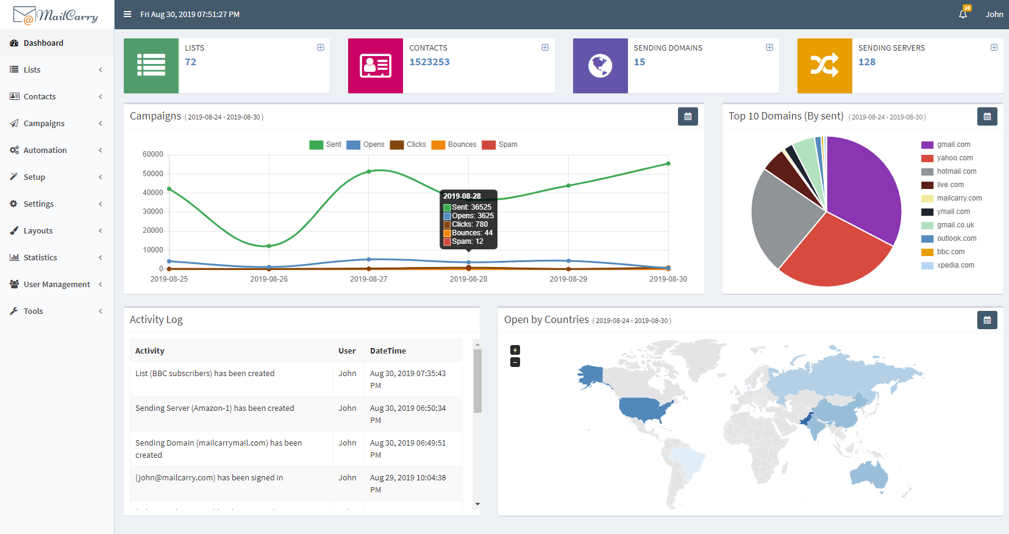Toggle the Sent series in chart legend
Screen dimensions: 1009x534
tap(325, 144)
